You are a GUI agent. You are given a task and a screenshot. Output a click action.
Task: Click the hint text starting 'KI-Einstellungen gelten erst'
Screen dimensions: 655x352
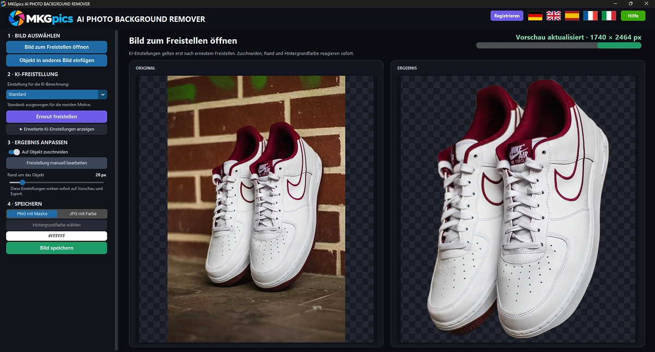pyautogui.click(x=241, y=53)
